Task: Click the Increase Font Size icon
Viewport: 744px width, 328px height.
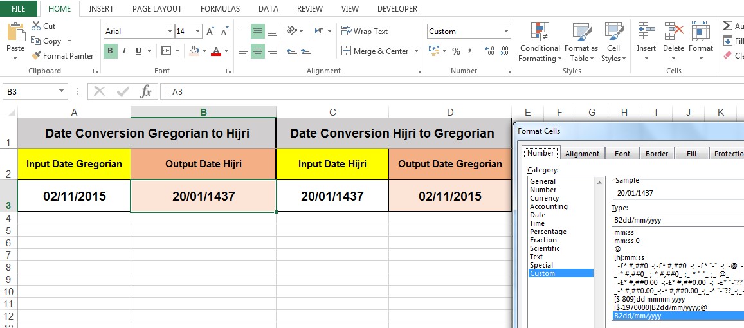Action: click(x=211, y=31)
